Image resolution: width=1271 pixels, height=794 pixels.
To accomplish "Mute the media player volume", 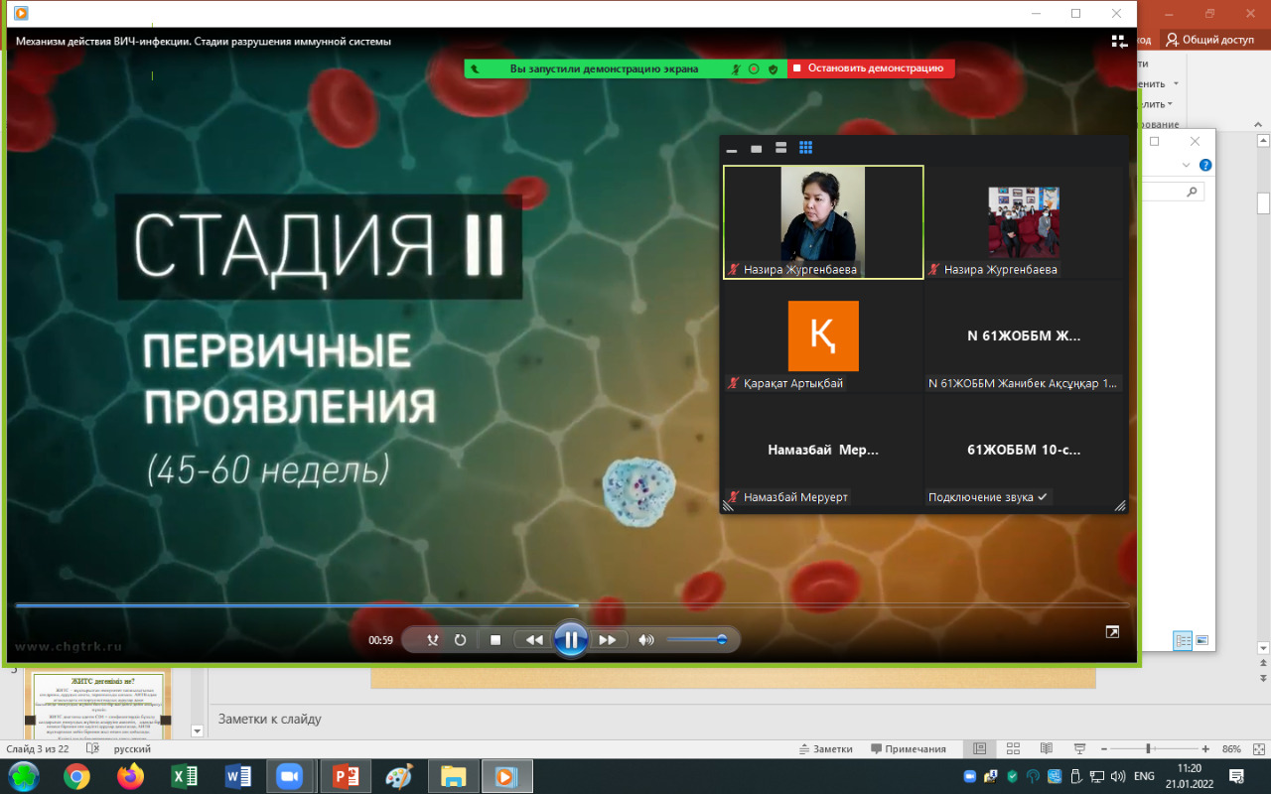I will (x=646, y=640).
